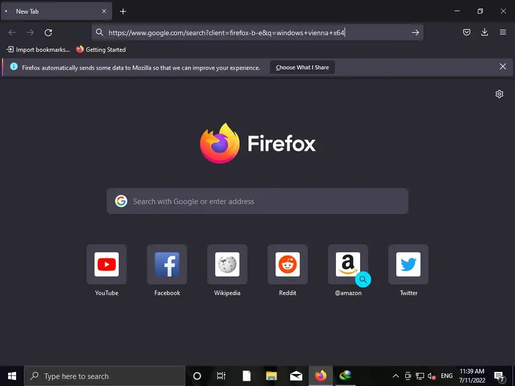The image size is (515, 386).
Task: Open the Save to Pocket icon
Action: [x=466, y=32]
